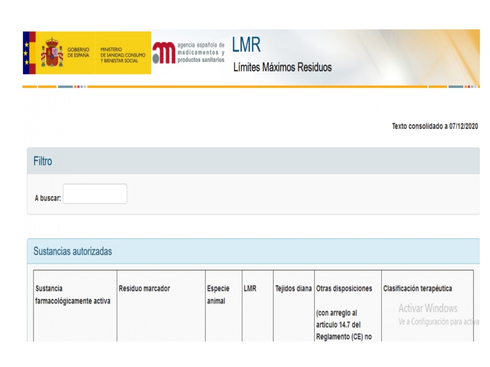Click the agencia española de medicamentos text
This screenshot has width=490, height=367.
[200, 53]
